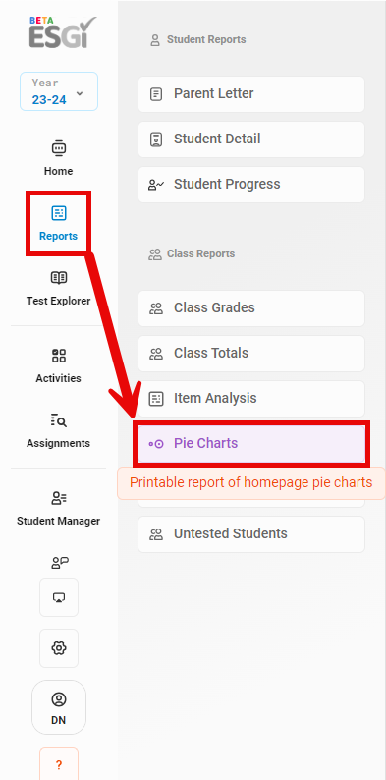Select the Student Progress report
The width and height of the screenshot is (386, 780).
click(x=251, y=185)
